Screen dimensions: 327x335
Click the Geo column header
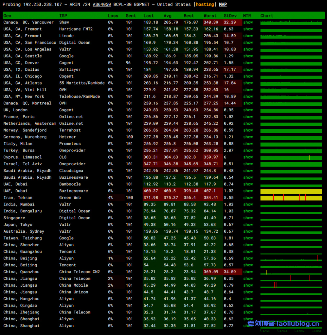[x=7, y=16]
